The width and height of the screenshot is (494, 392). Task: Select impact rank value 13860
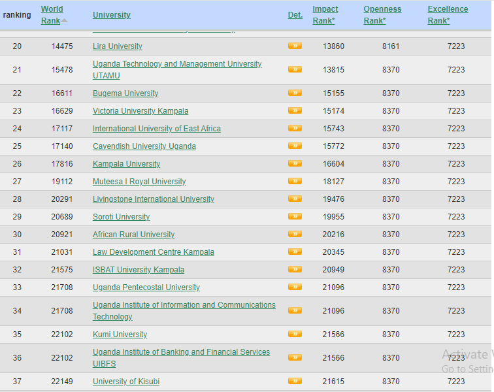(333, 46)
